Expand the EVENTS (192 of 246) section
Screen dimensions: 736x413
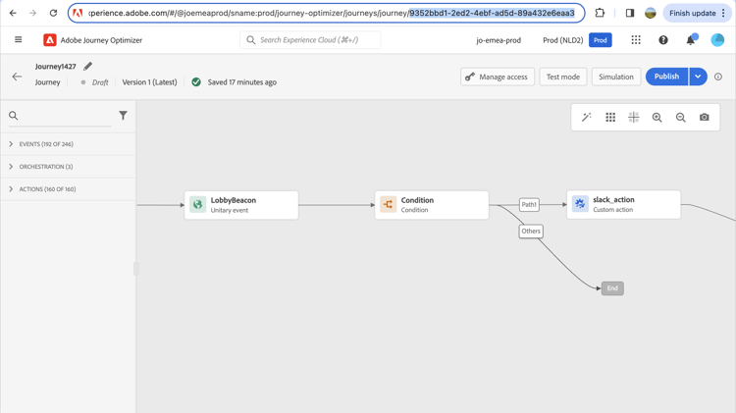tap(68, 144)
